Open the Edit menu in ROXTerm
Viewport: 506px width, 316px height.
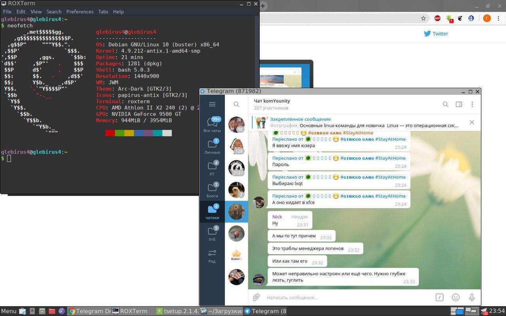tap(21, 11)
